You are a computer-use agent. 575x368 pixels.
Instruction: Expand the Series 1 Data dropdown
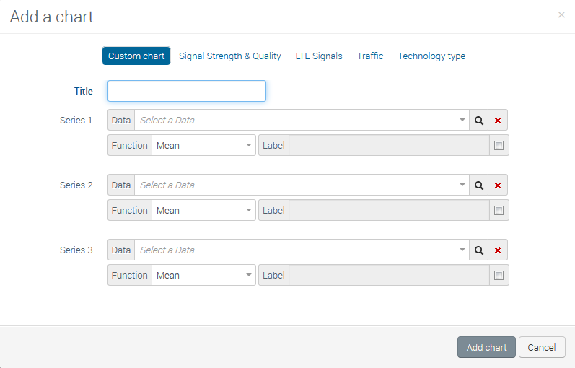302,121
